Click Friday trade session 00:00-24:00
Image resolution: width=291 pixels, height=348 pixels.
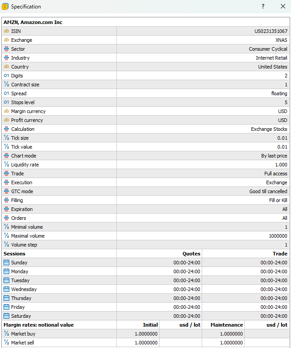coord(274,307)
